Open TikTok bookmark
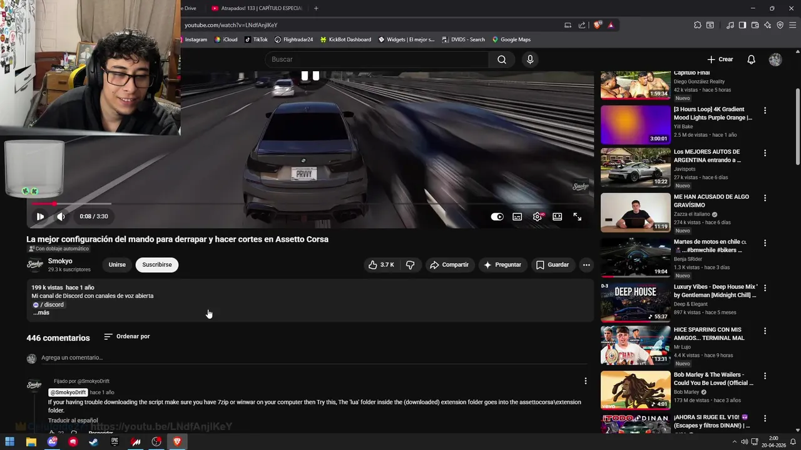 (x=256, y=39)
